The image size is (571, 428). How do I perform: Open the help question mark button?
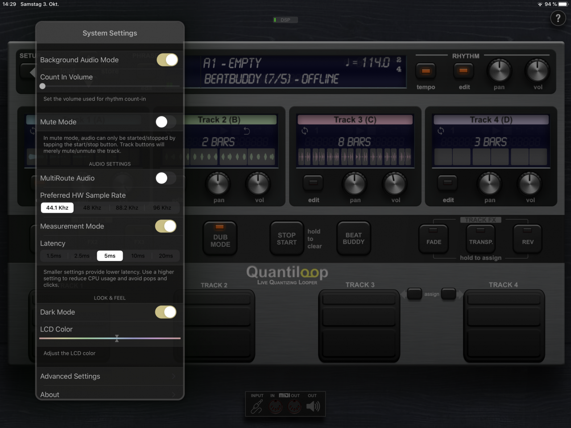click(x=558, y=18)
